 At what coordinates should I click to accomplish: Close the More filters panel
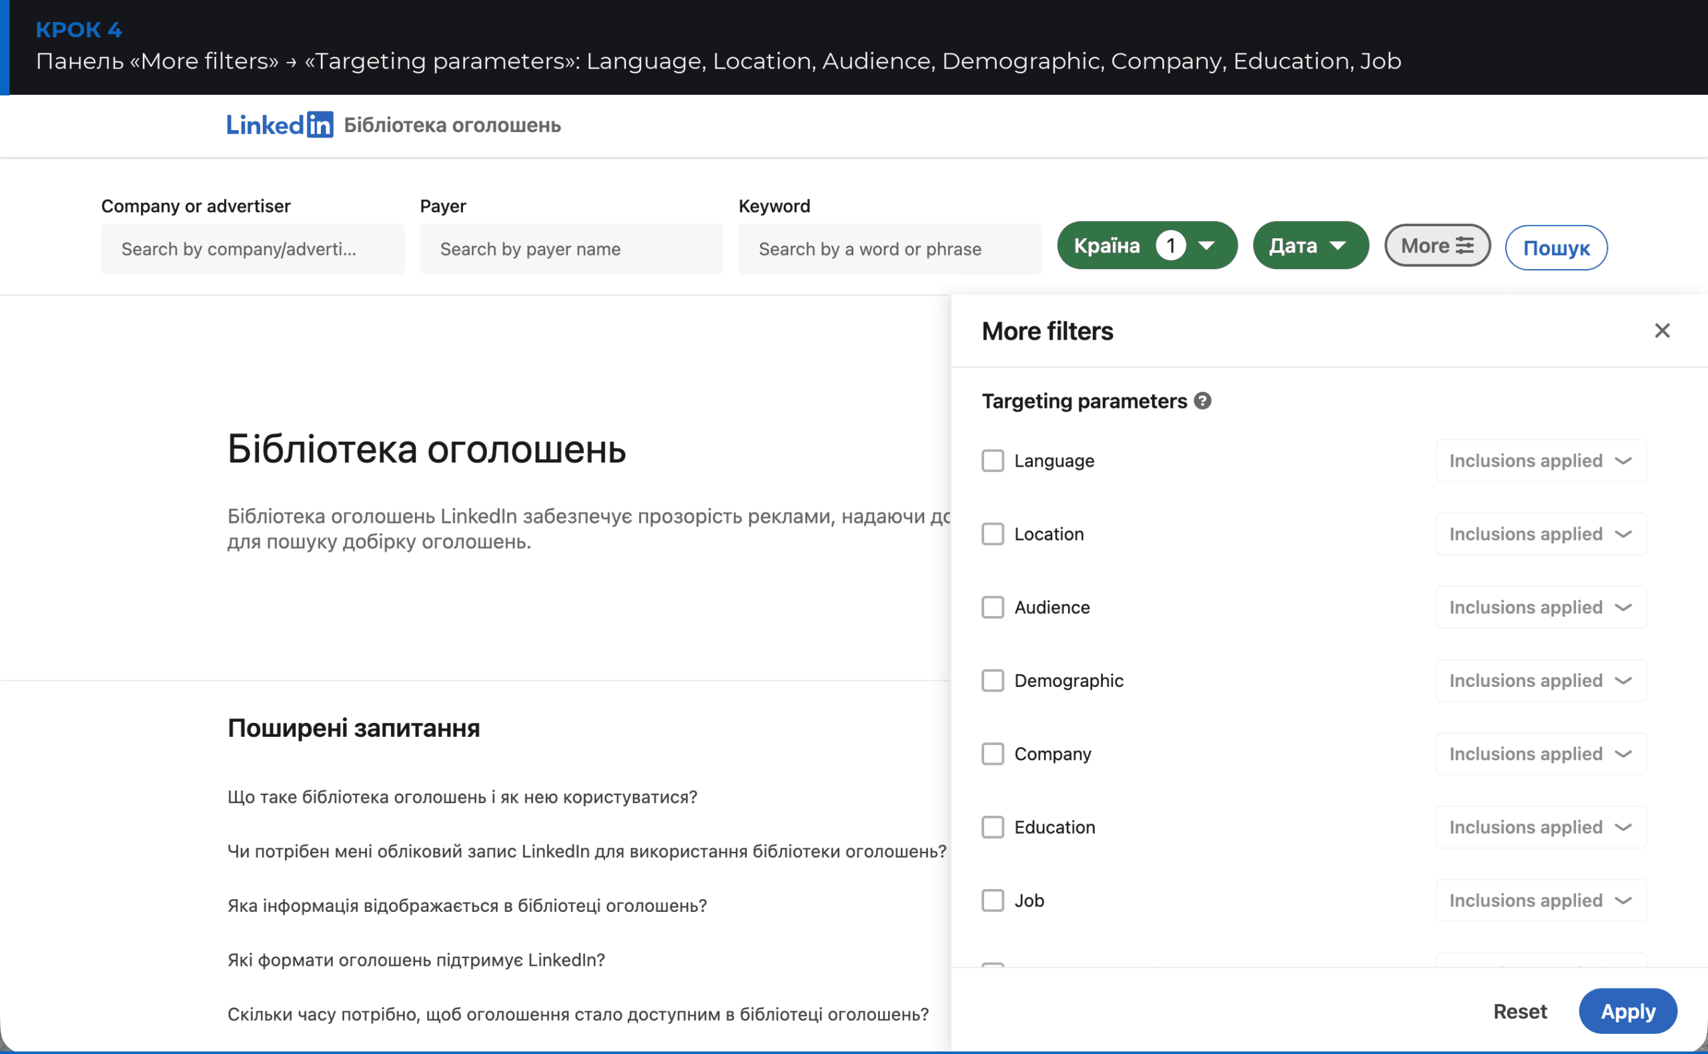1662,330
